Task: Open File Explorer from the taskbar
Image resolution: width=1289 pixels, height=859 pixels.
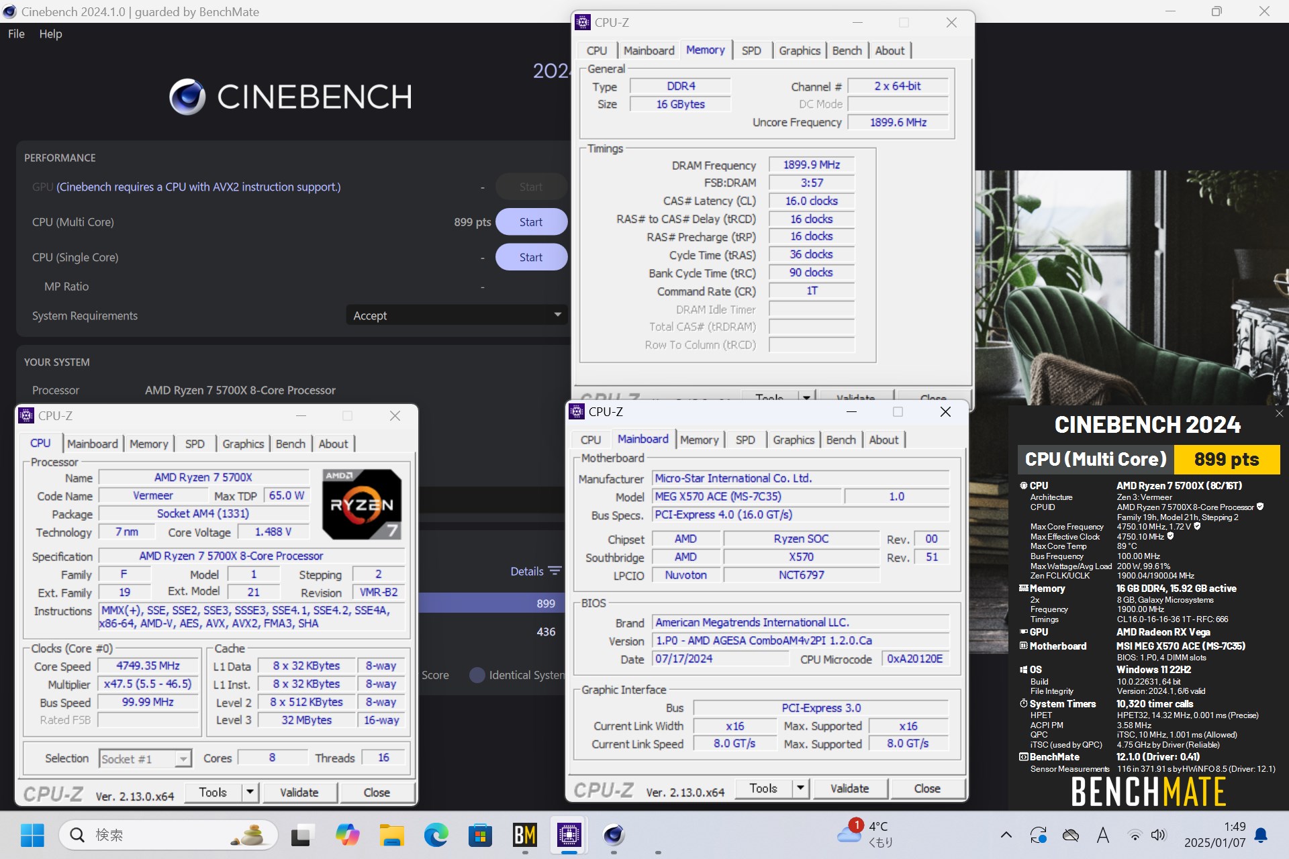Action: (391, 836)
